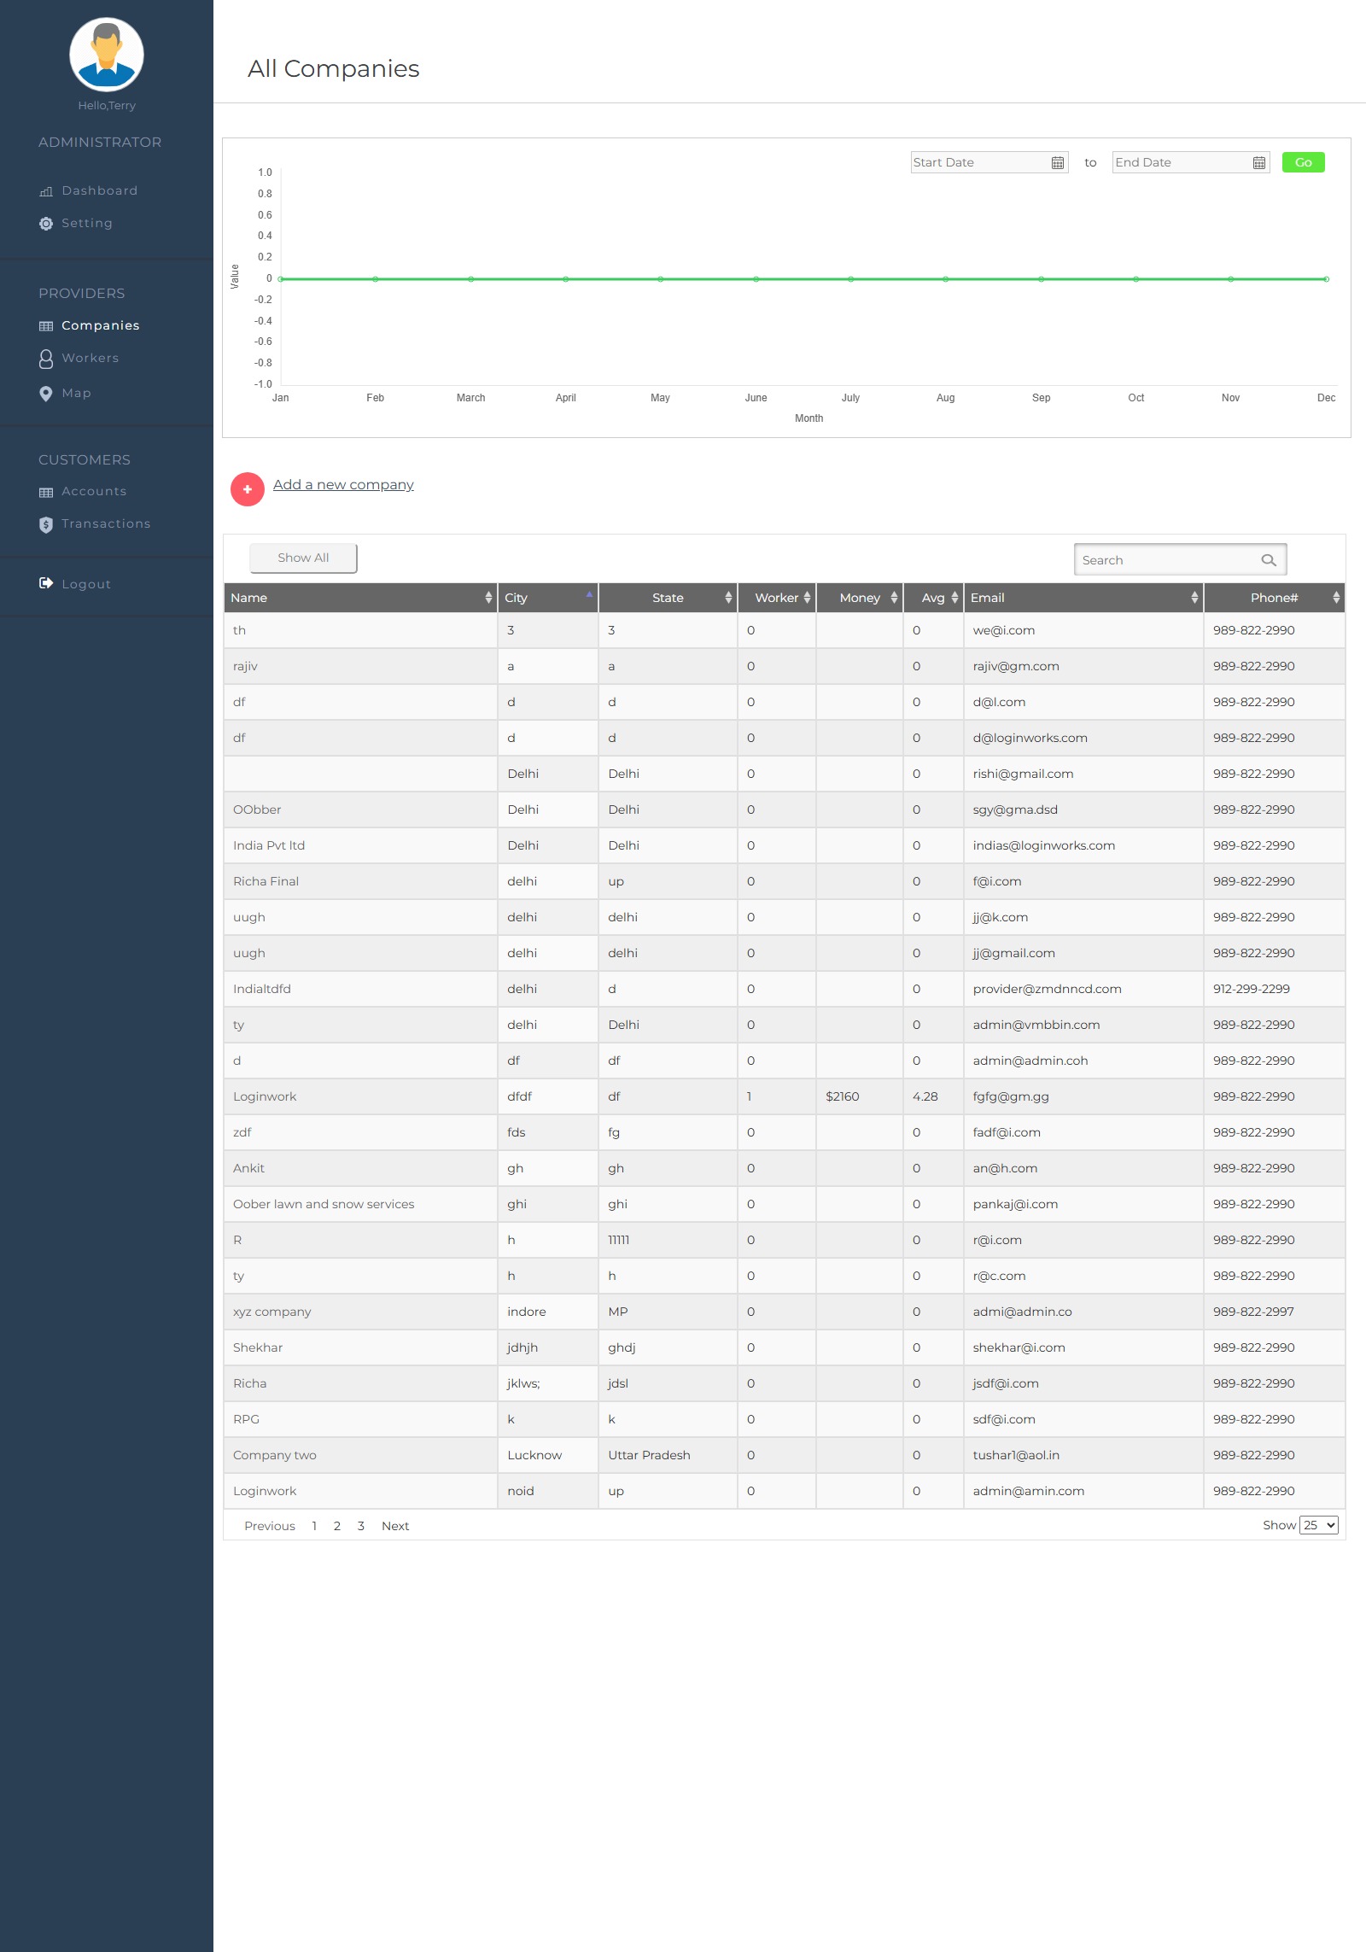Focus the Start Date input field
Image resolution: width=1366 pixels, height=1952 pixels.
pos(989,162)
